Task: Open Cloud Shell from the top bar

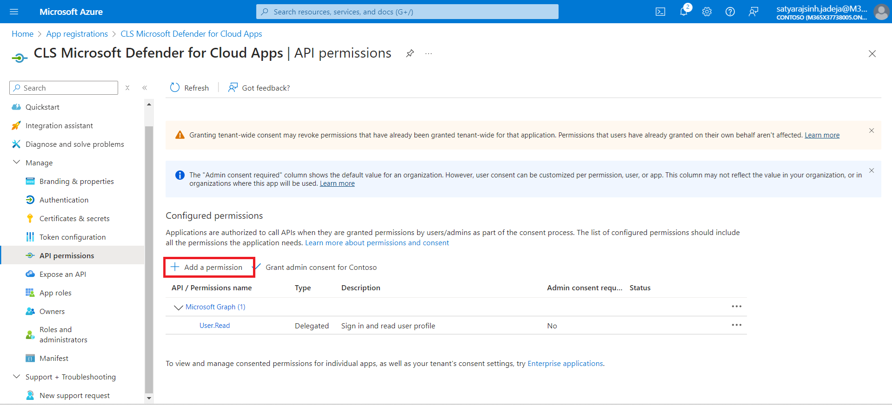Action: coord(660,12)
